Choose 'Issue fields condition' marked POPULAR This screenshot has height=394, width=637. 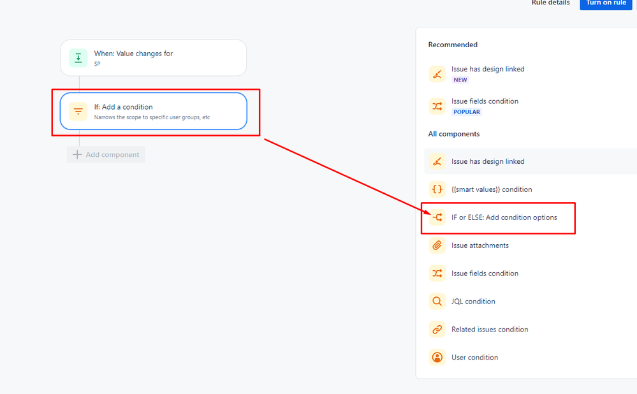pyautogui.click(x=530, y=106)
